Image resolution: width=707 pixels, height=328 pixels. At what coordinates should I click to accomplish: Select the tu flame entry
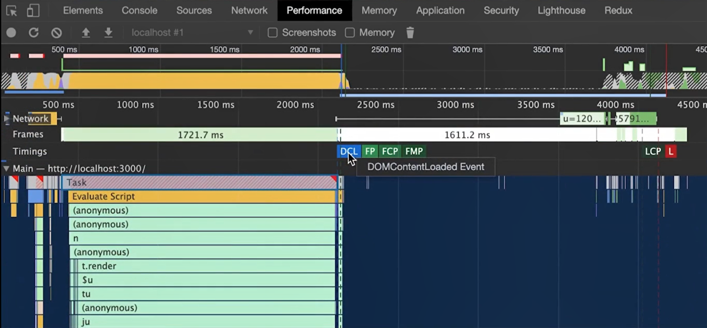tap(207, 294)
